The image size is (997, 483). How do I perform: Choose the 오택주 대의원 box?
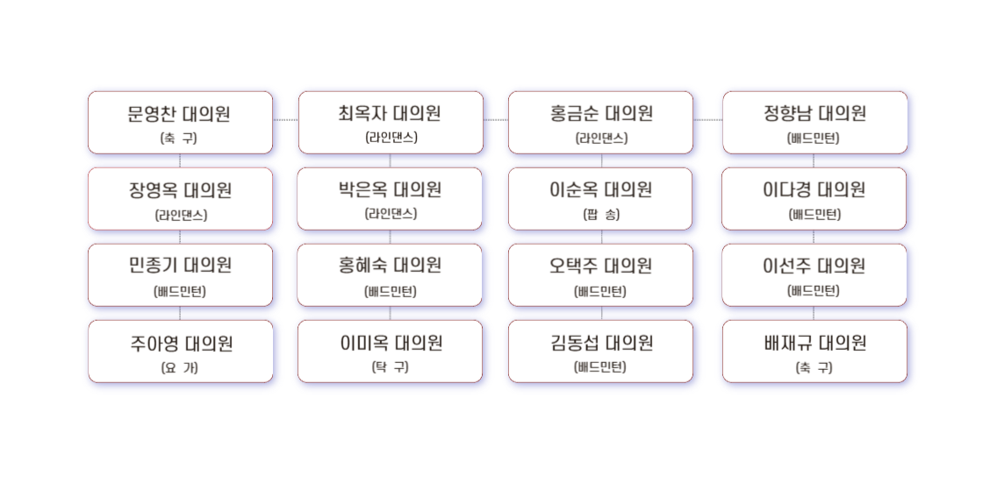click(x=600, y=275)
